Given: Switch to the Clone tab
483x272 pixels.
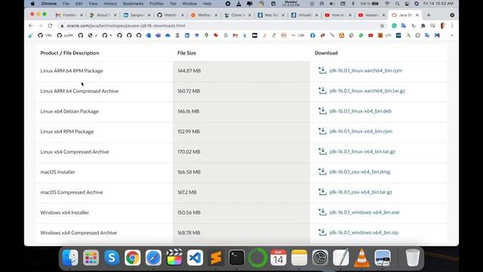Looking at the screenshot, I should 237,15.
